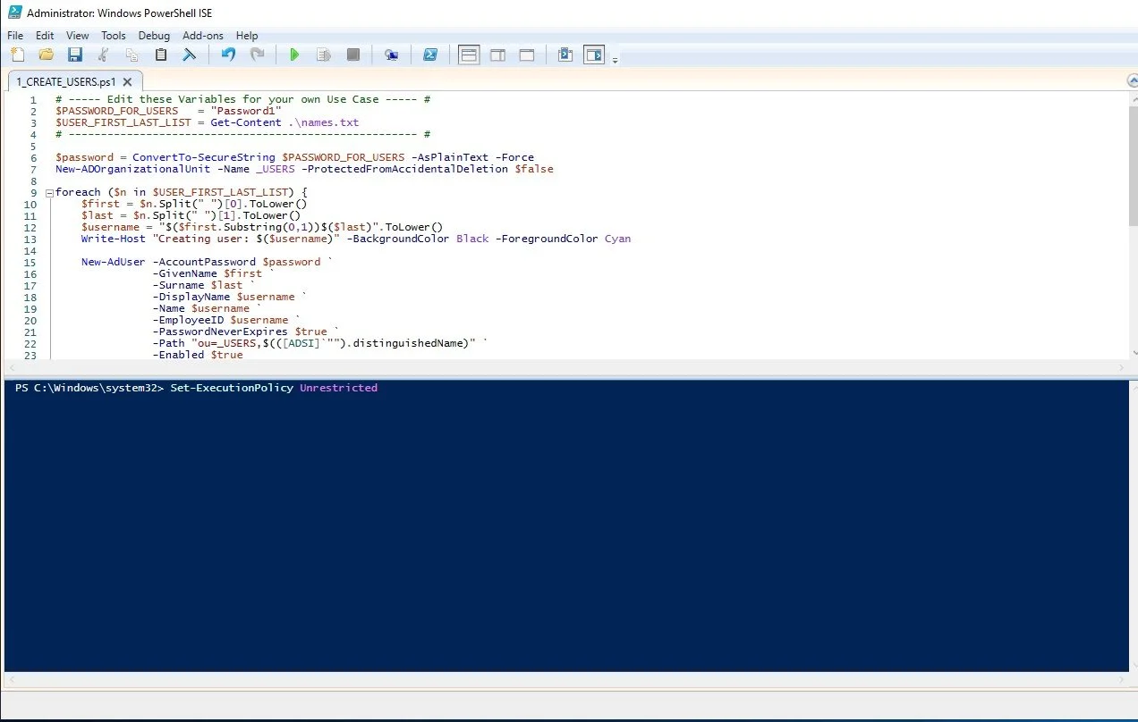Click $false on line 7
The height and width of the screenshot is (722, 1138).
pyautogui.click(x=534, y=169)
